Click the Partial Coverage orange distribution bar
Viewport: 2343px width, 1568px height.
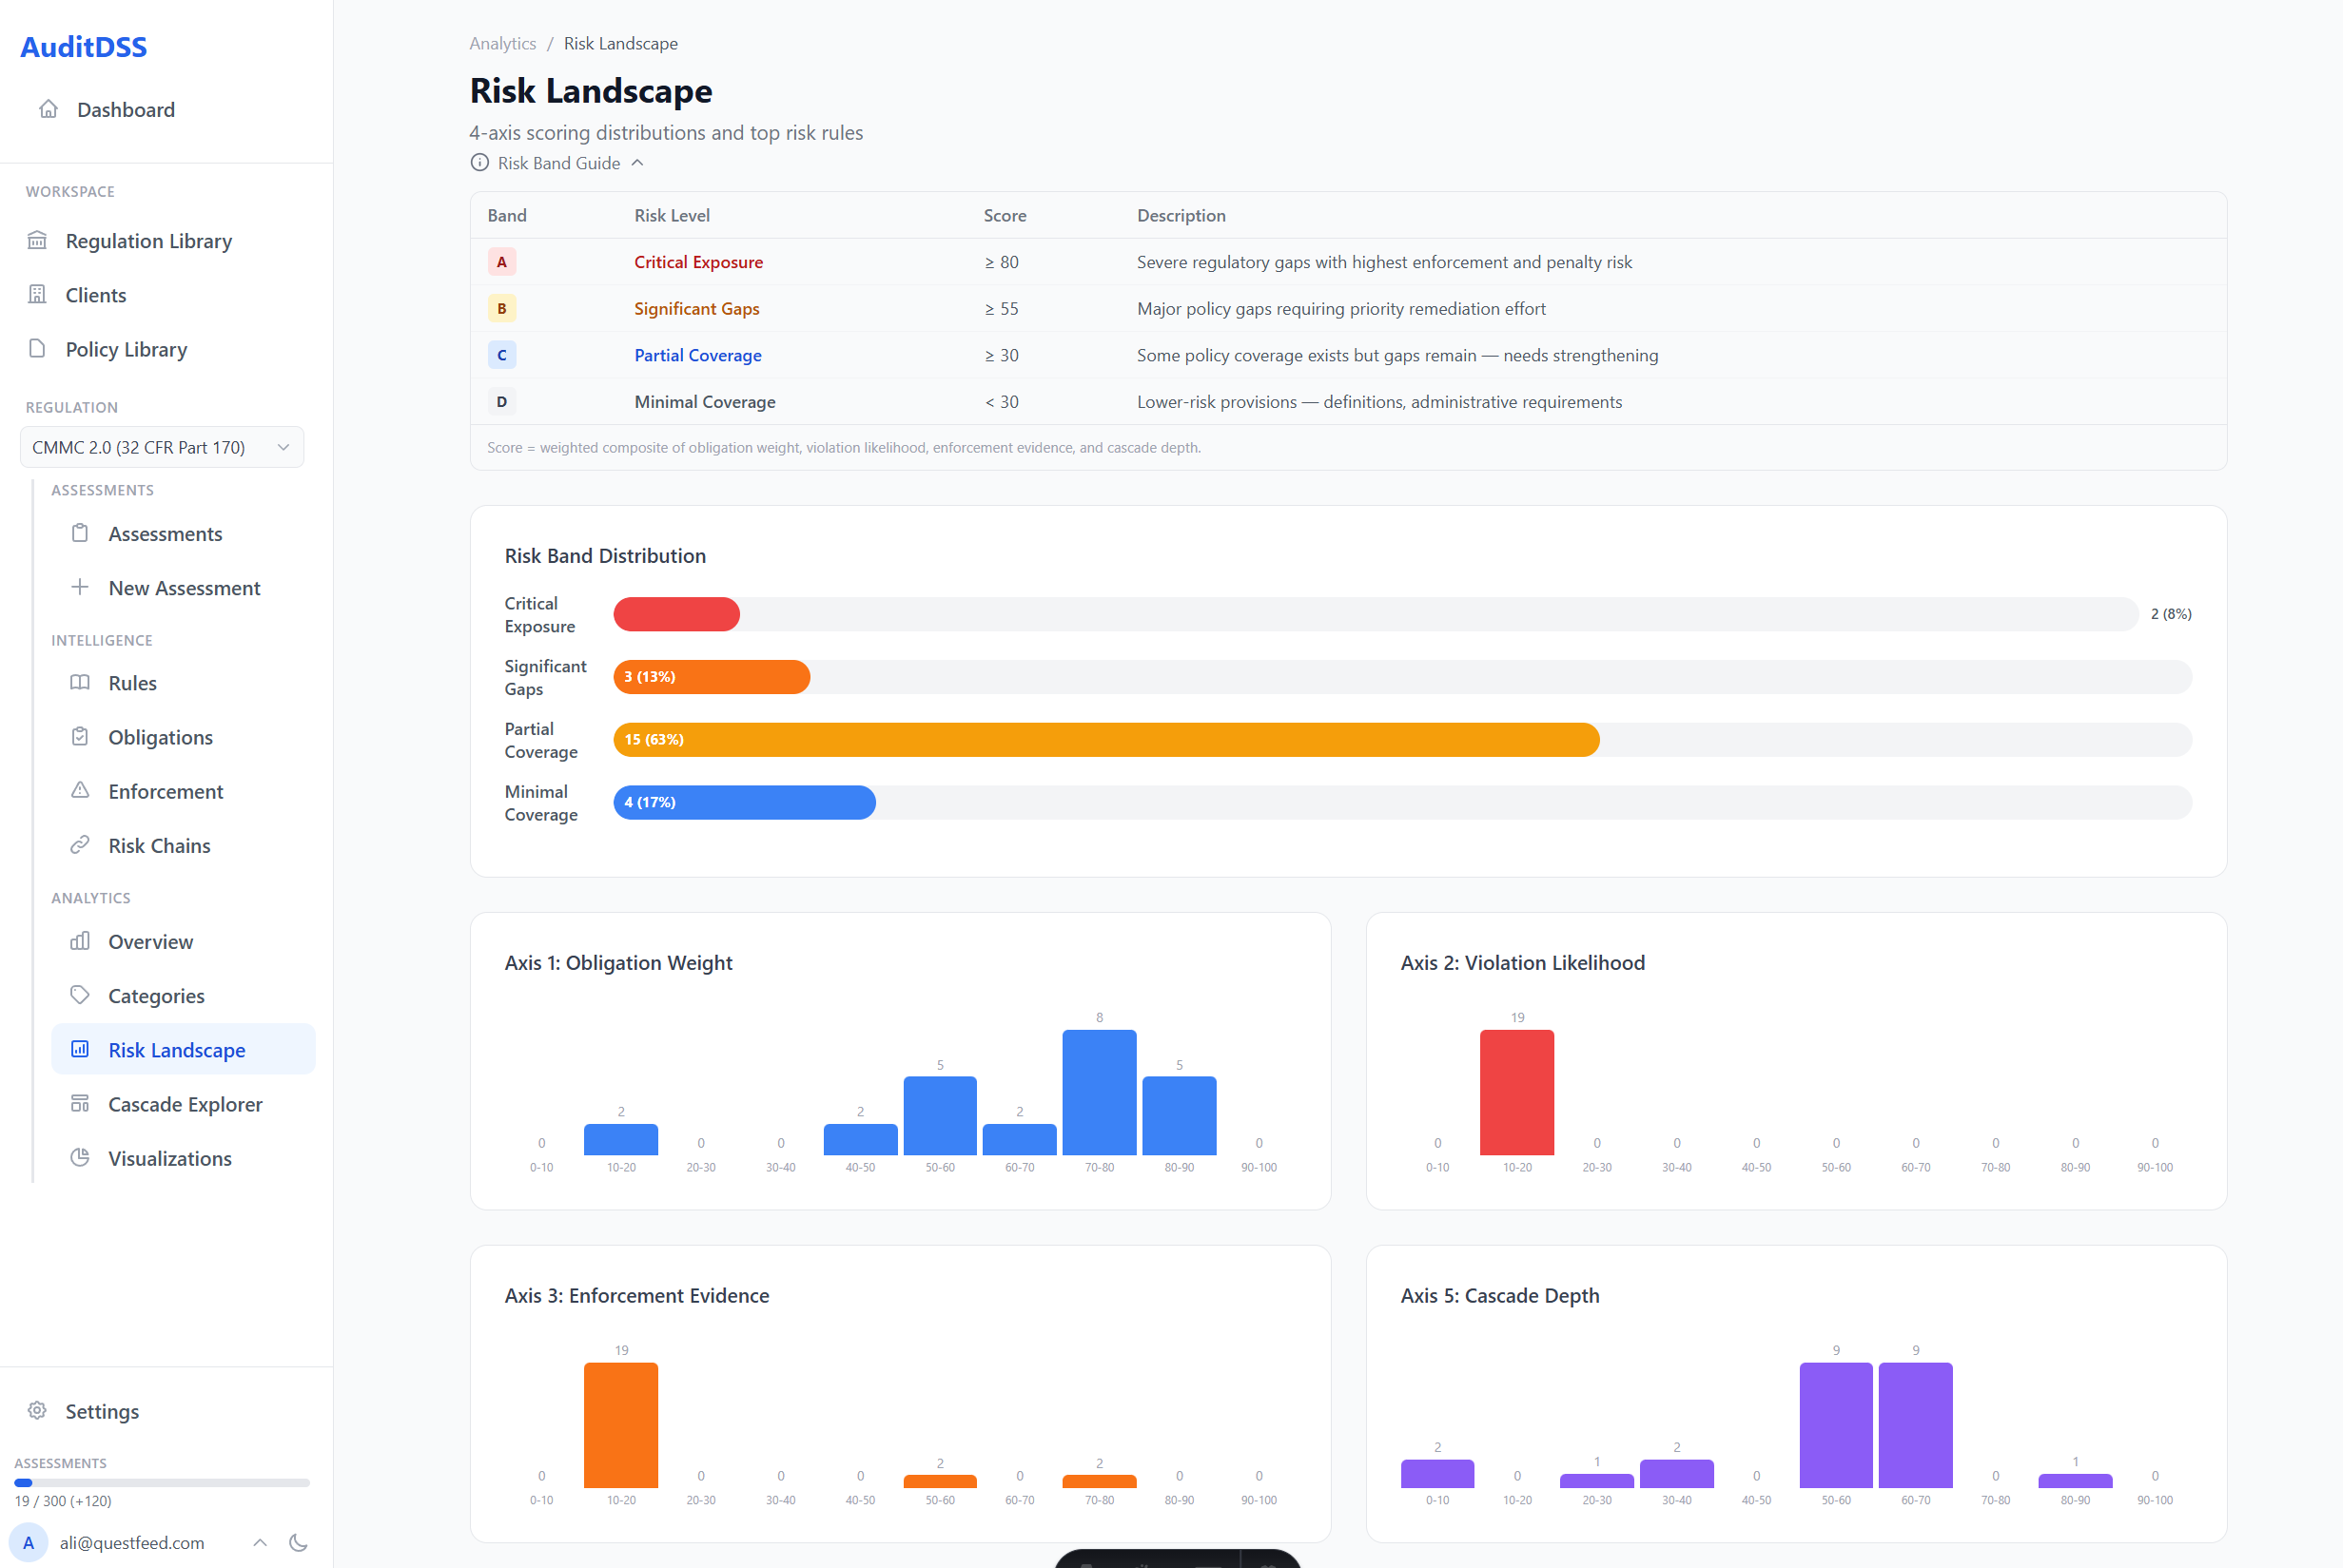pos(1105,740)
